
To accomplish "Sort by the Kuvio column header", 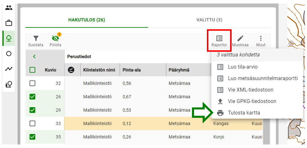I will click(x=50, y=70).
